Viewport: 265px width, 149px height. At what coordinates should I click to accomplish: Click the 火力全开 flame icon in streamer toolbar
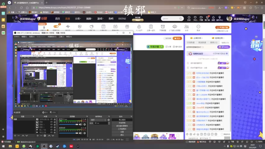pyautogui.click(x=139, y=27)
